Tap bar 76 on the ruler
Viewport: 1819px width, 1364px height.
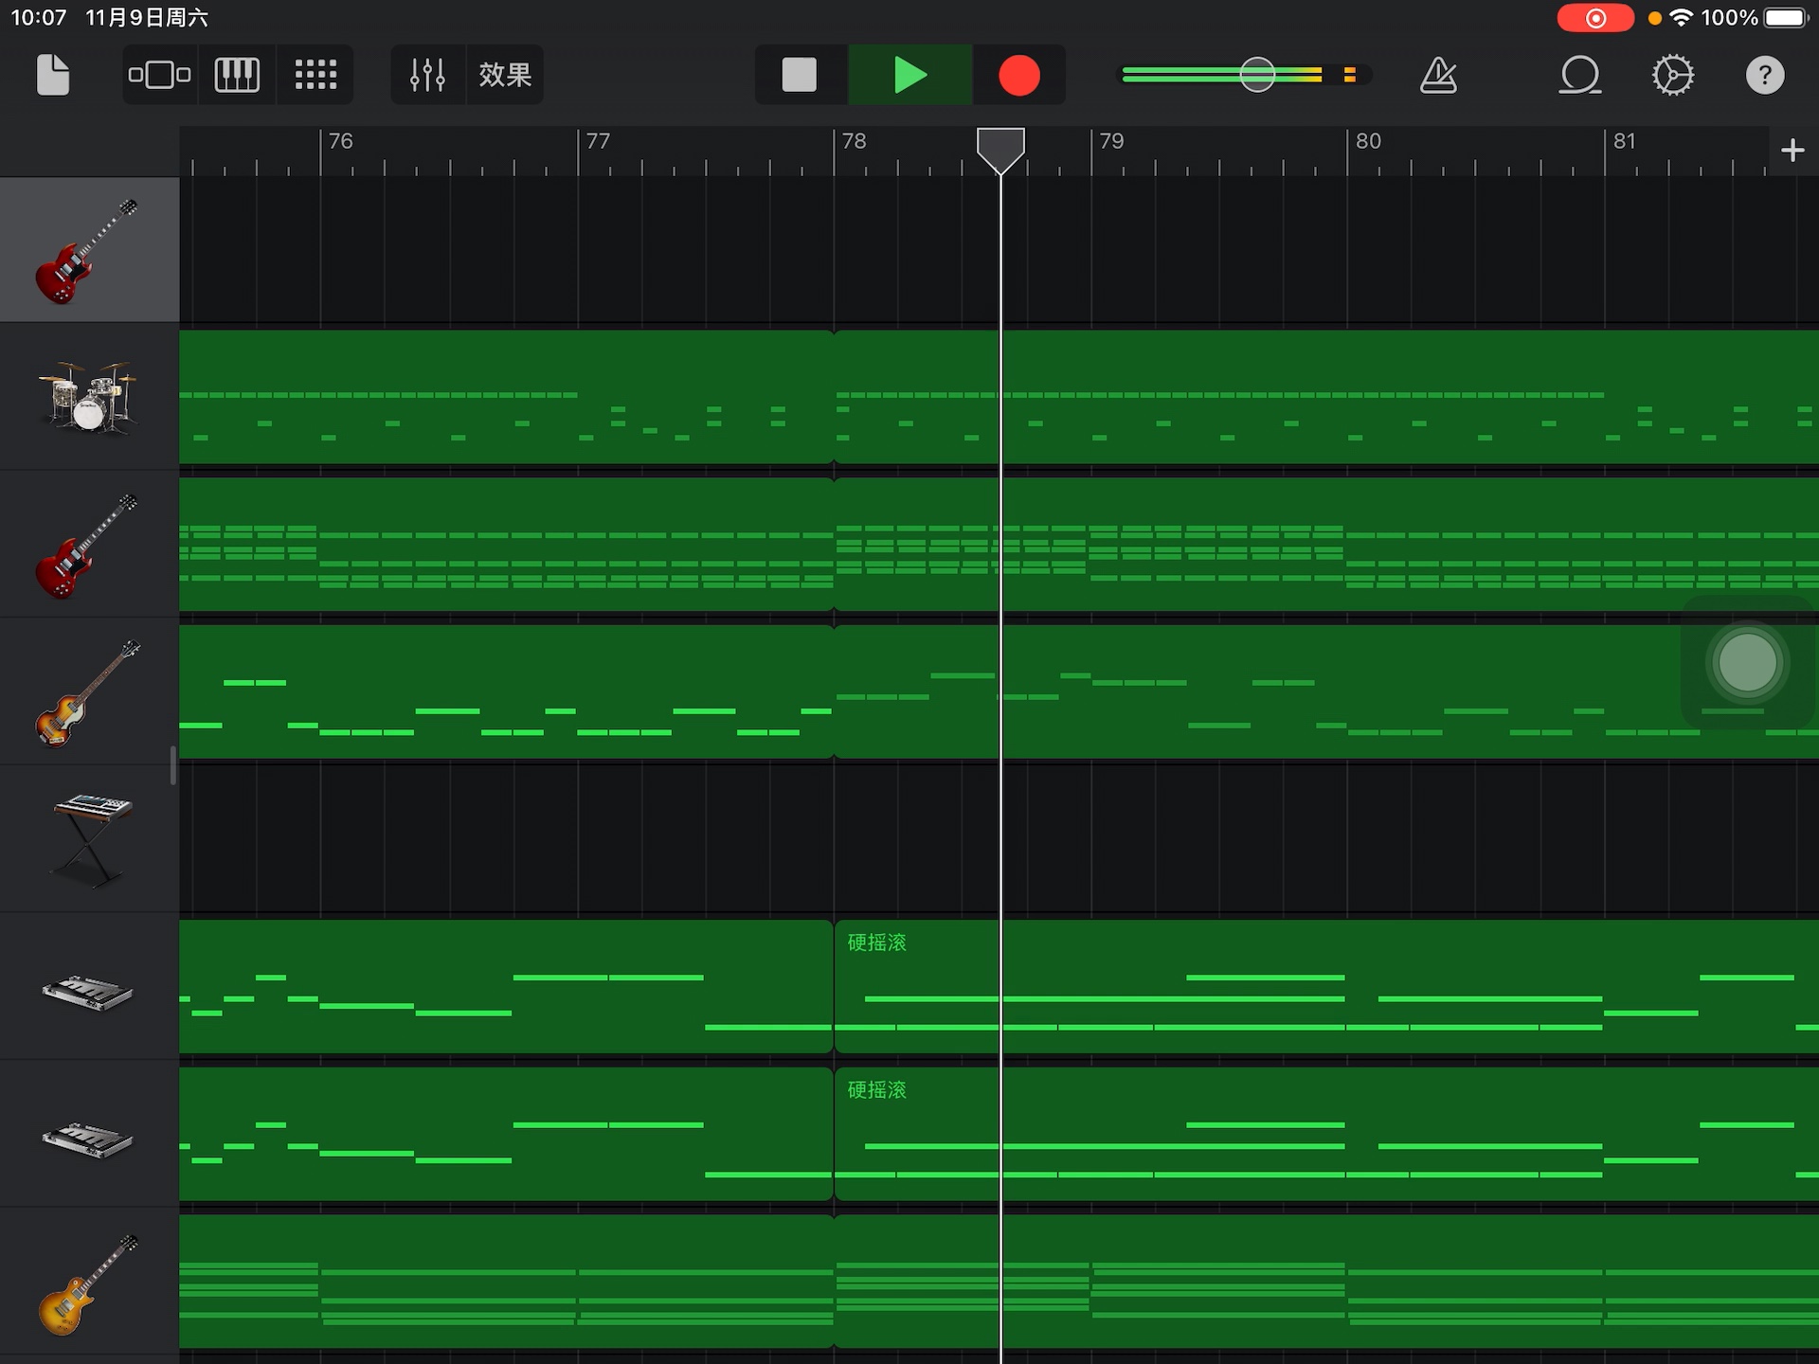click(x=340, y=141)
